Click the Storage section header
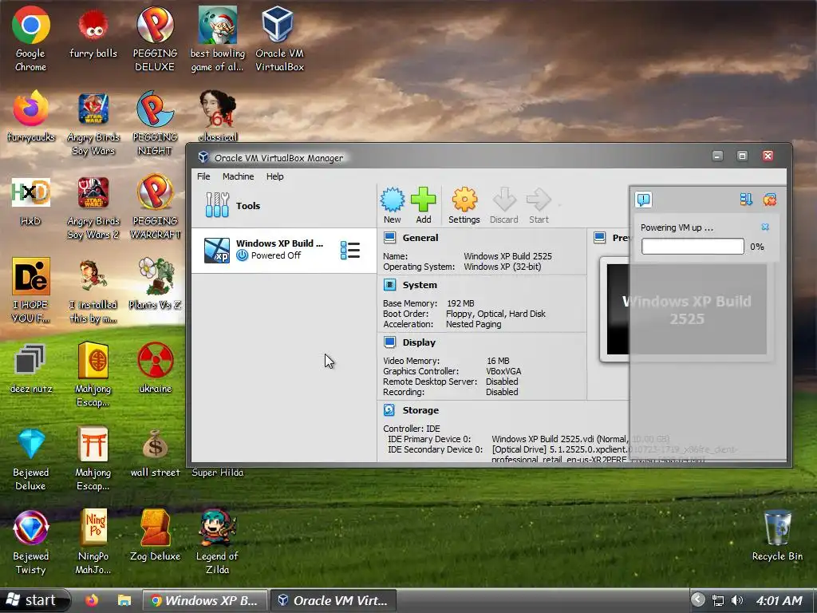The image size is (817, 613). click(x=420, y=410)
